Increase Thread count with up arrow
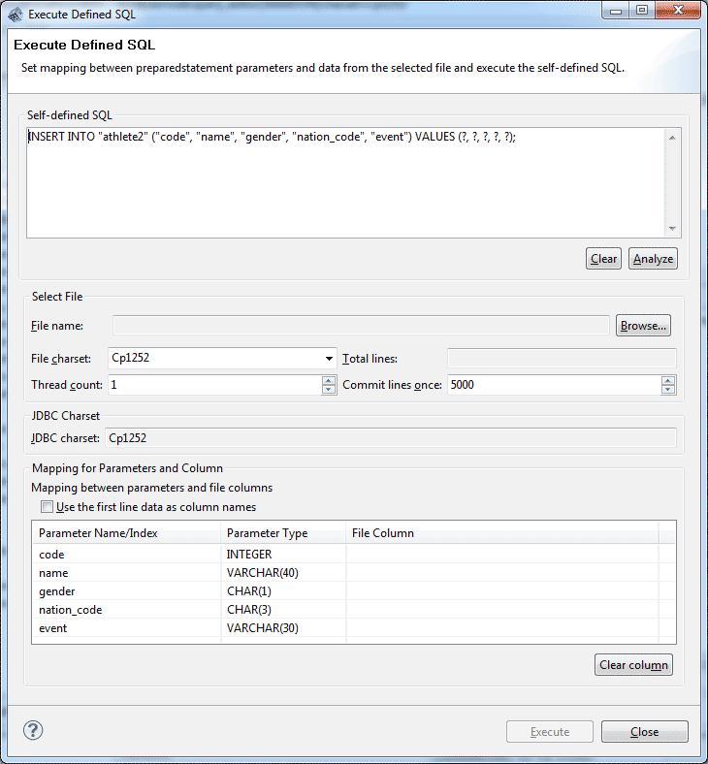 pyautogui.click(x=329, y=380)
